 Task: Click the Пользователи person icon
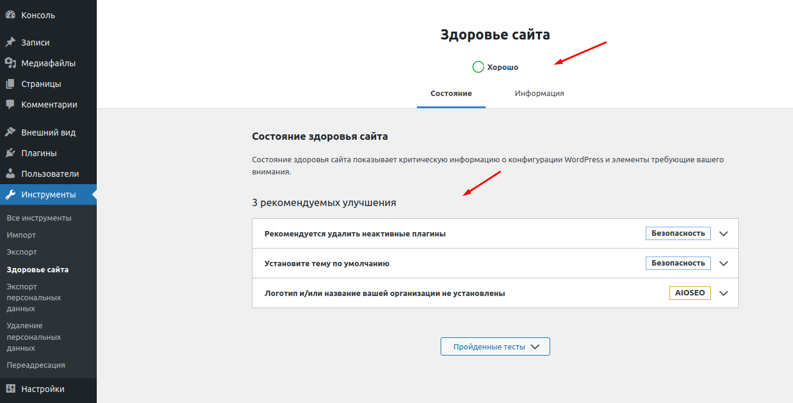click(10, 174)
